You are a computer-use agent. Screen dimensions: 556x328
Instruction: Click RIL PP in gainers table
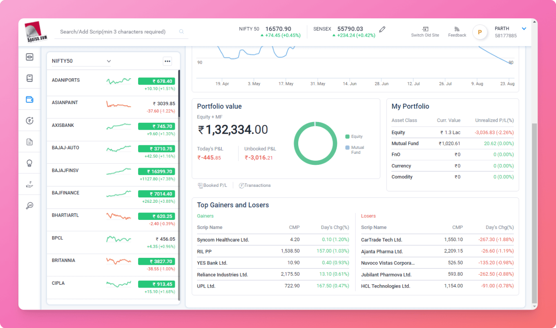[204, 251]
